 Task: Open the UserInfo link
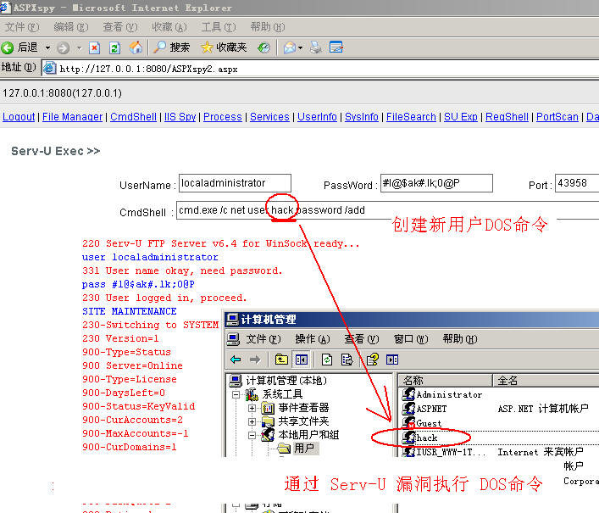pos(317,117)
